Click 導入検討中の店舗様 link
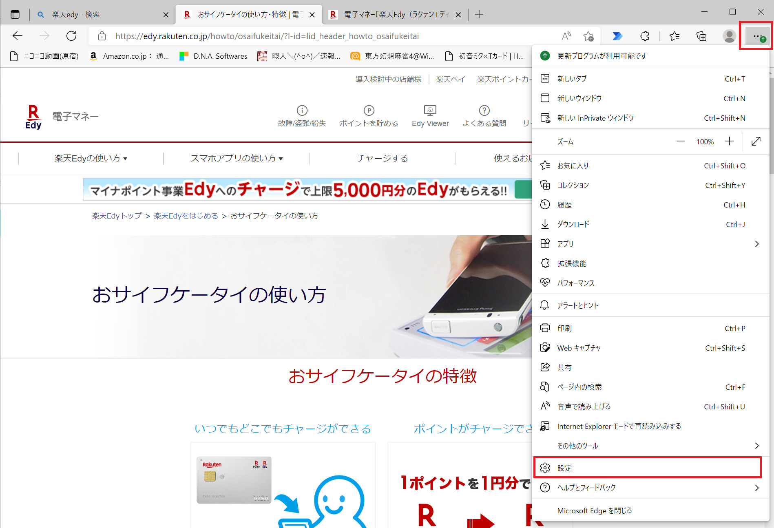774x528 pixels. click(x=388, y=79)
